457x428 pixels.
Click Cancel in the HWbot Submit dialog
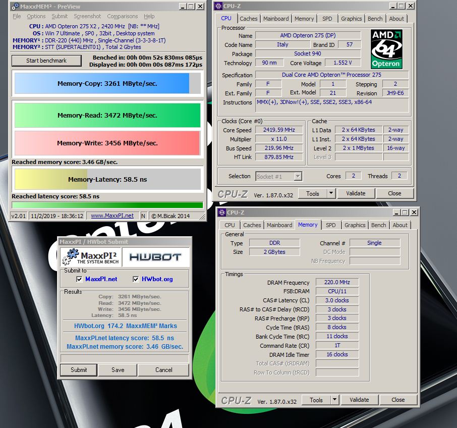[163, 369]
